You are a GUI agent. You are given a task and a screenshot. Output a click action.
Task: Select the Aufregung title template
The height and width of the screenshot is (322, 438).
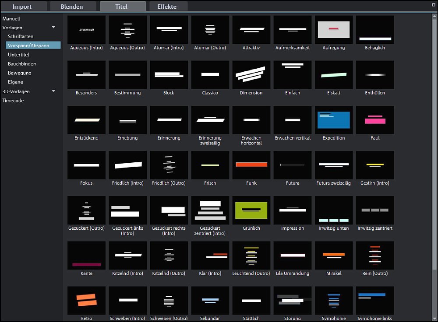(333, 30)
